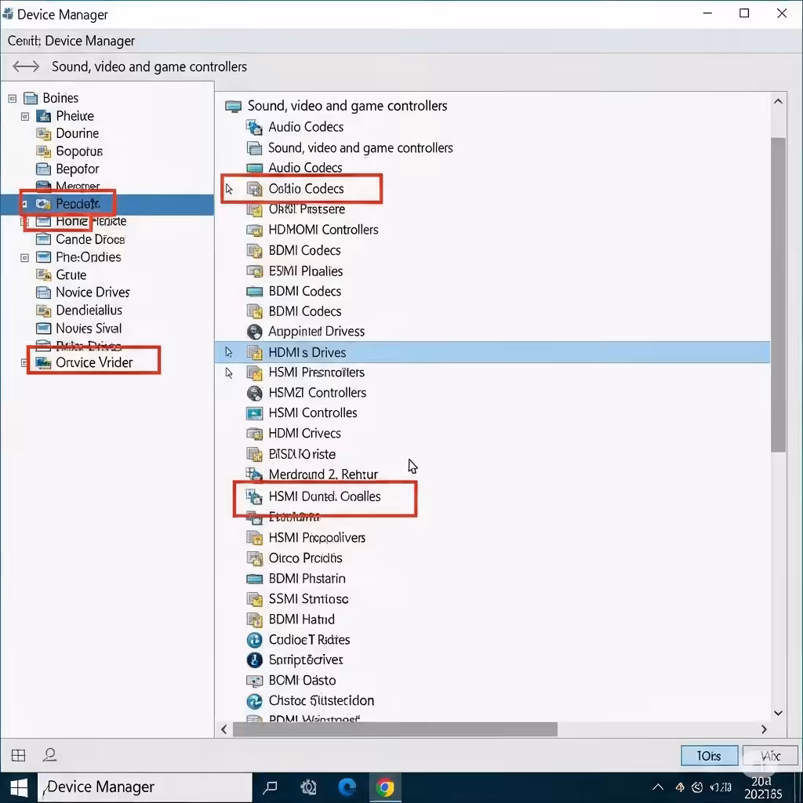Select the Novice Drives icon
Viewport: 803px width, 803px height.
click(44, 292)
